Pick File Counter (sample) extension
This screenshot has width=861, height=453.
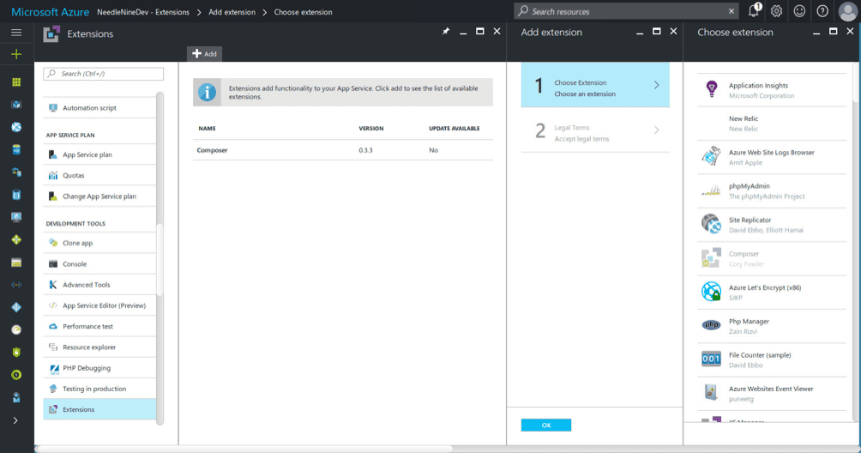click(772, 359)
